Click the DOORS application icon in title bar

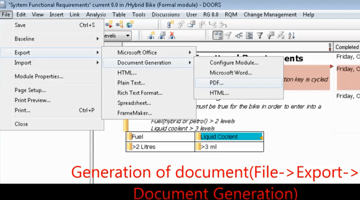point(4,4)
